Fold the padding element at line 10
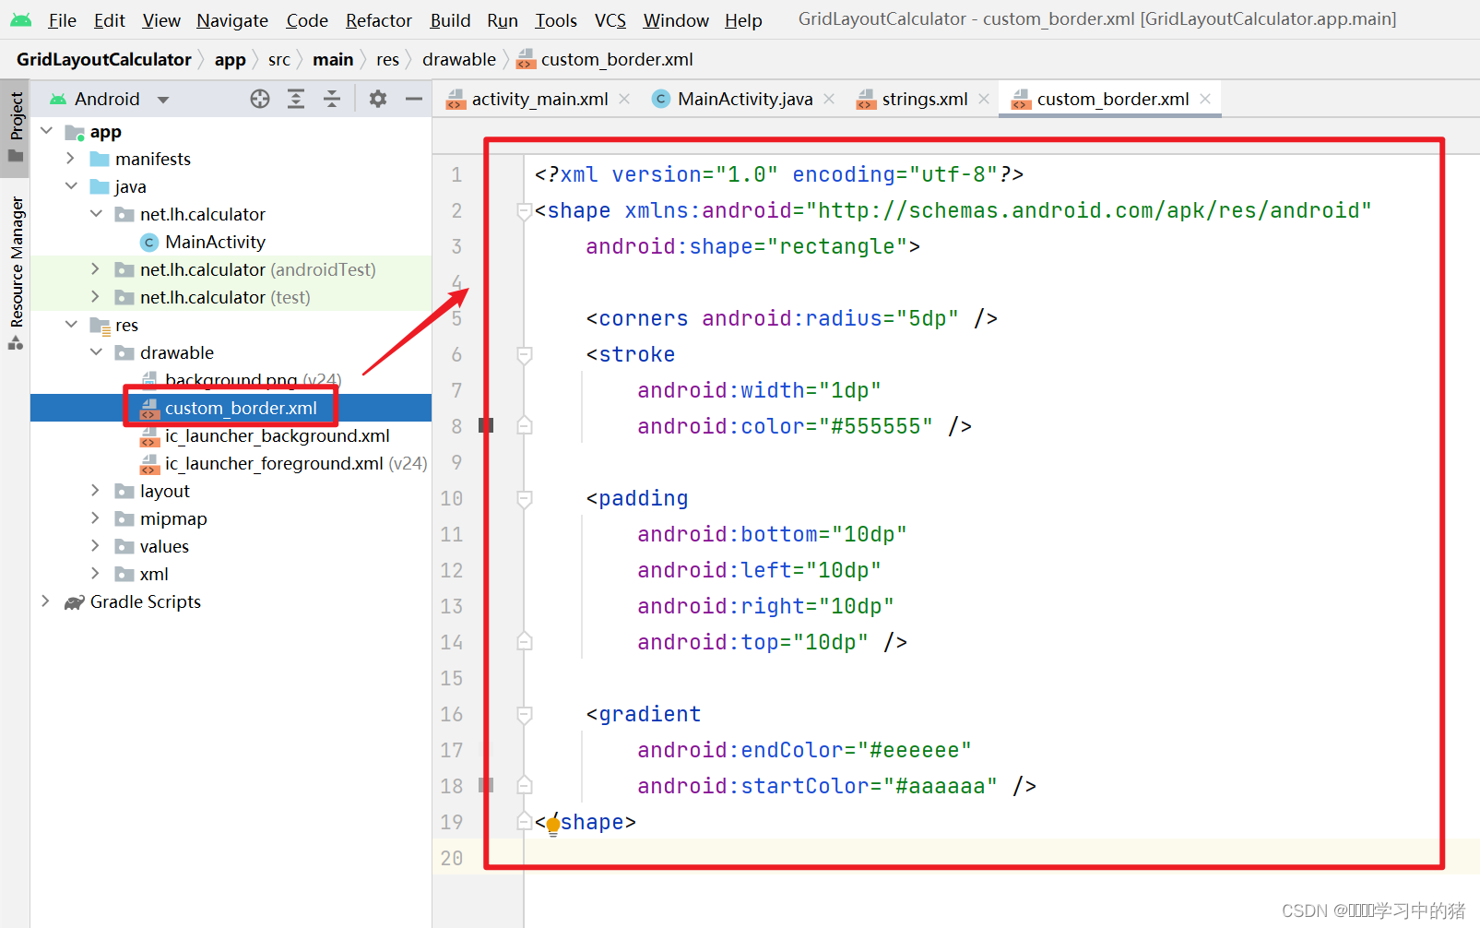 (x=524, y=499)
